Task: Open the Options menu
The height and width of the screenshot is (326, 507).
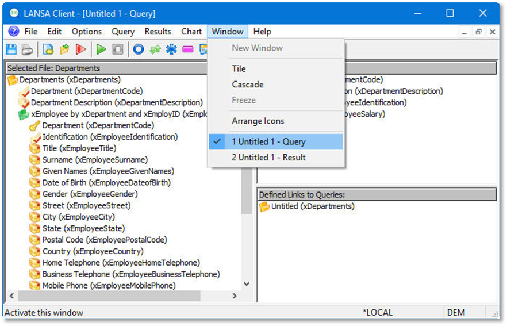Action: pos(87,32)
